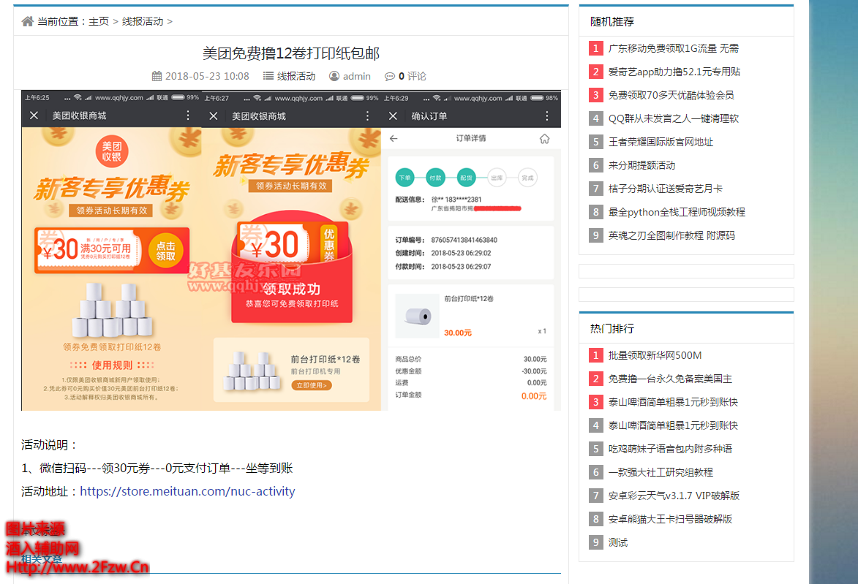The image size is (858, 584).
Task: Click the article screenshot image
Action: coord(291,251)
